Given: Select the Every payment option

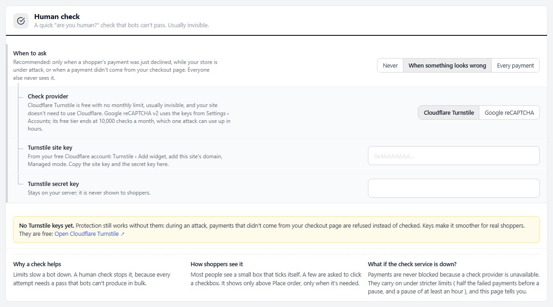Looking at the screenshot, I should point(515,65).
